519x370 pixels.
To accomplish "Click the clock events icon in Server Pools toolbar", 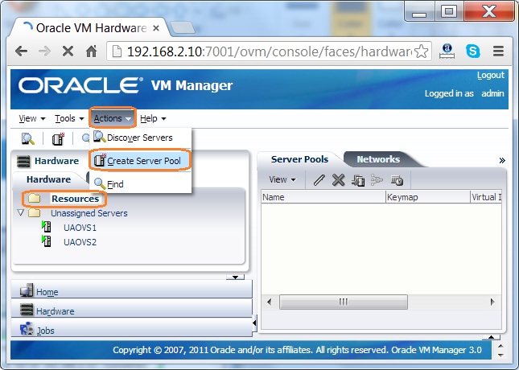I will 397,180.
